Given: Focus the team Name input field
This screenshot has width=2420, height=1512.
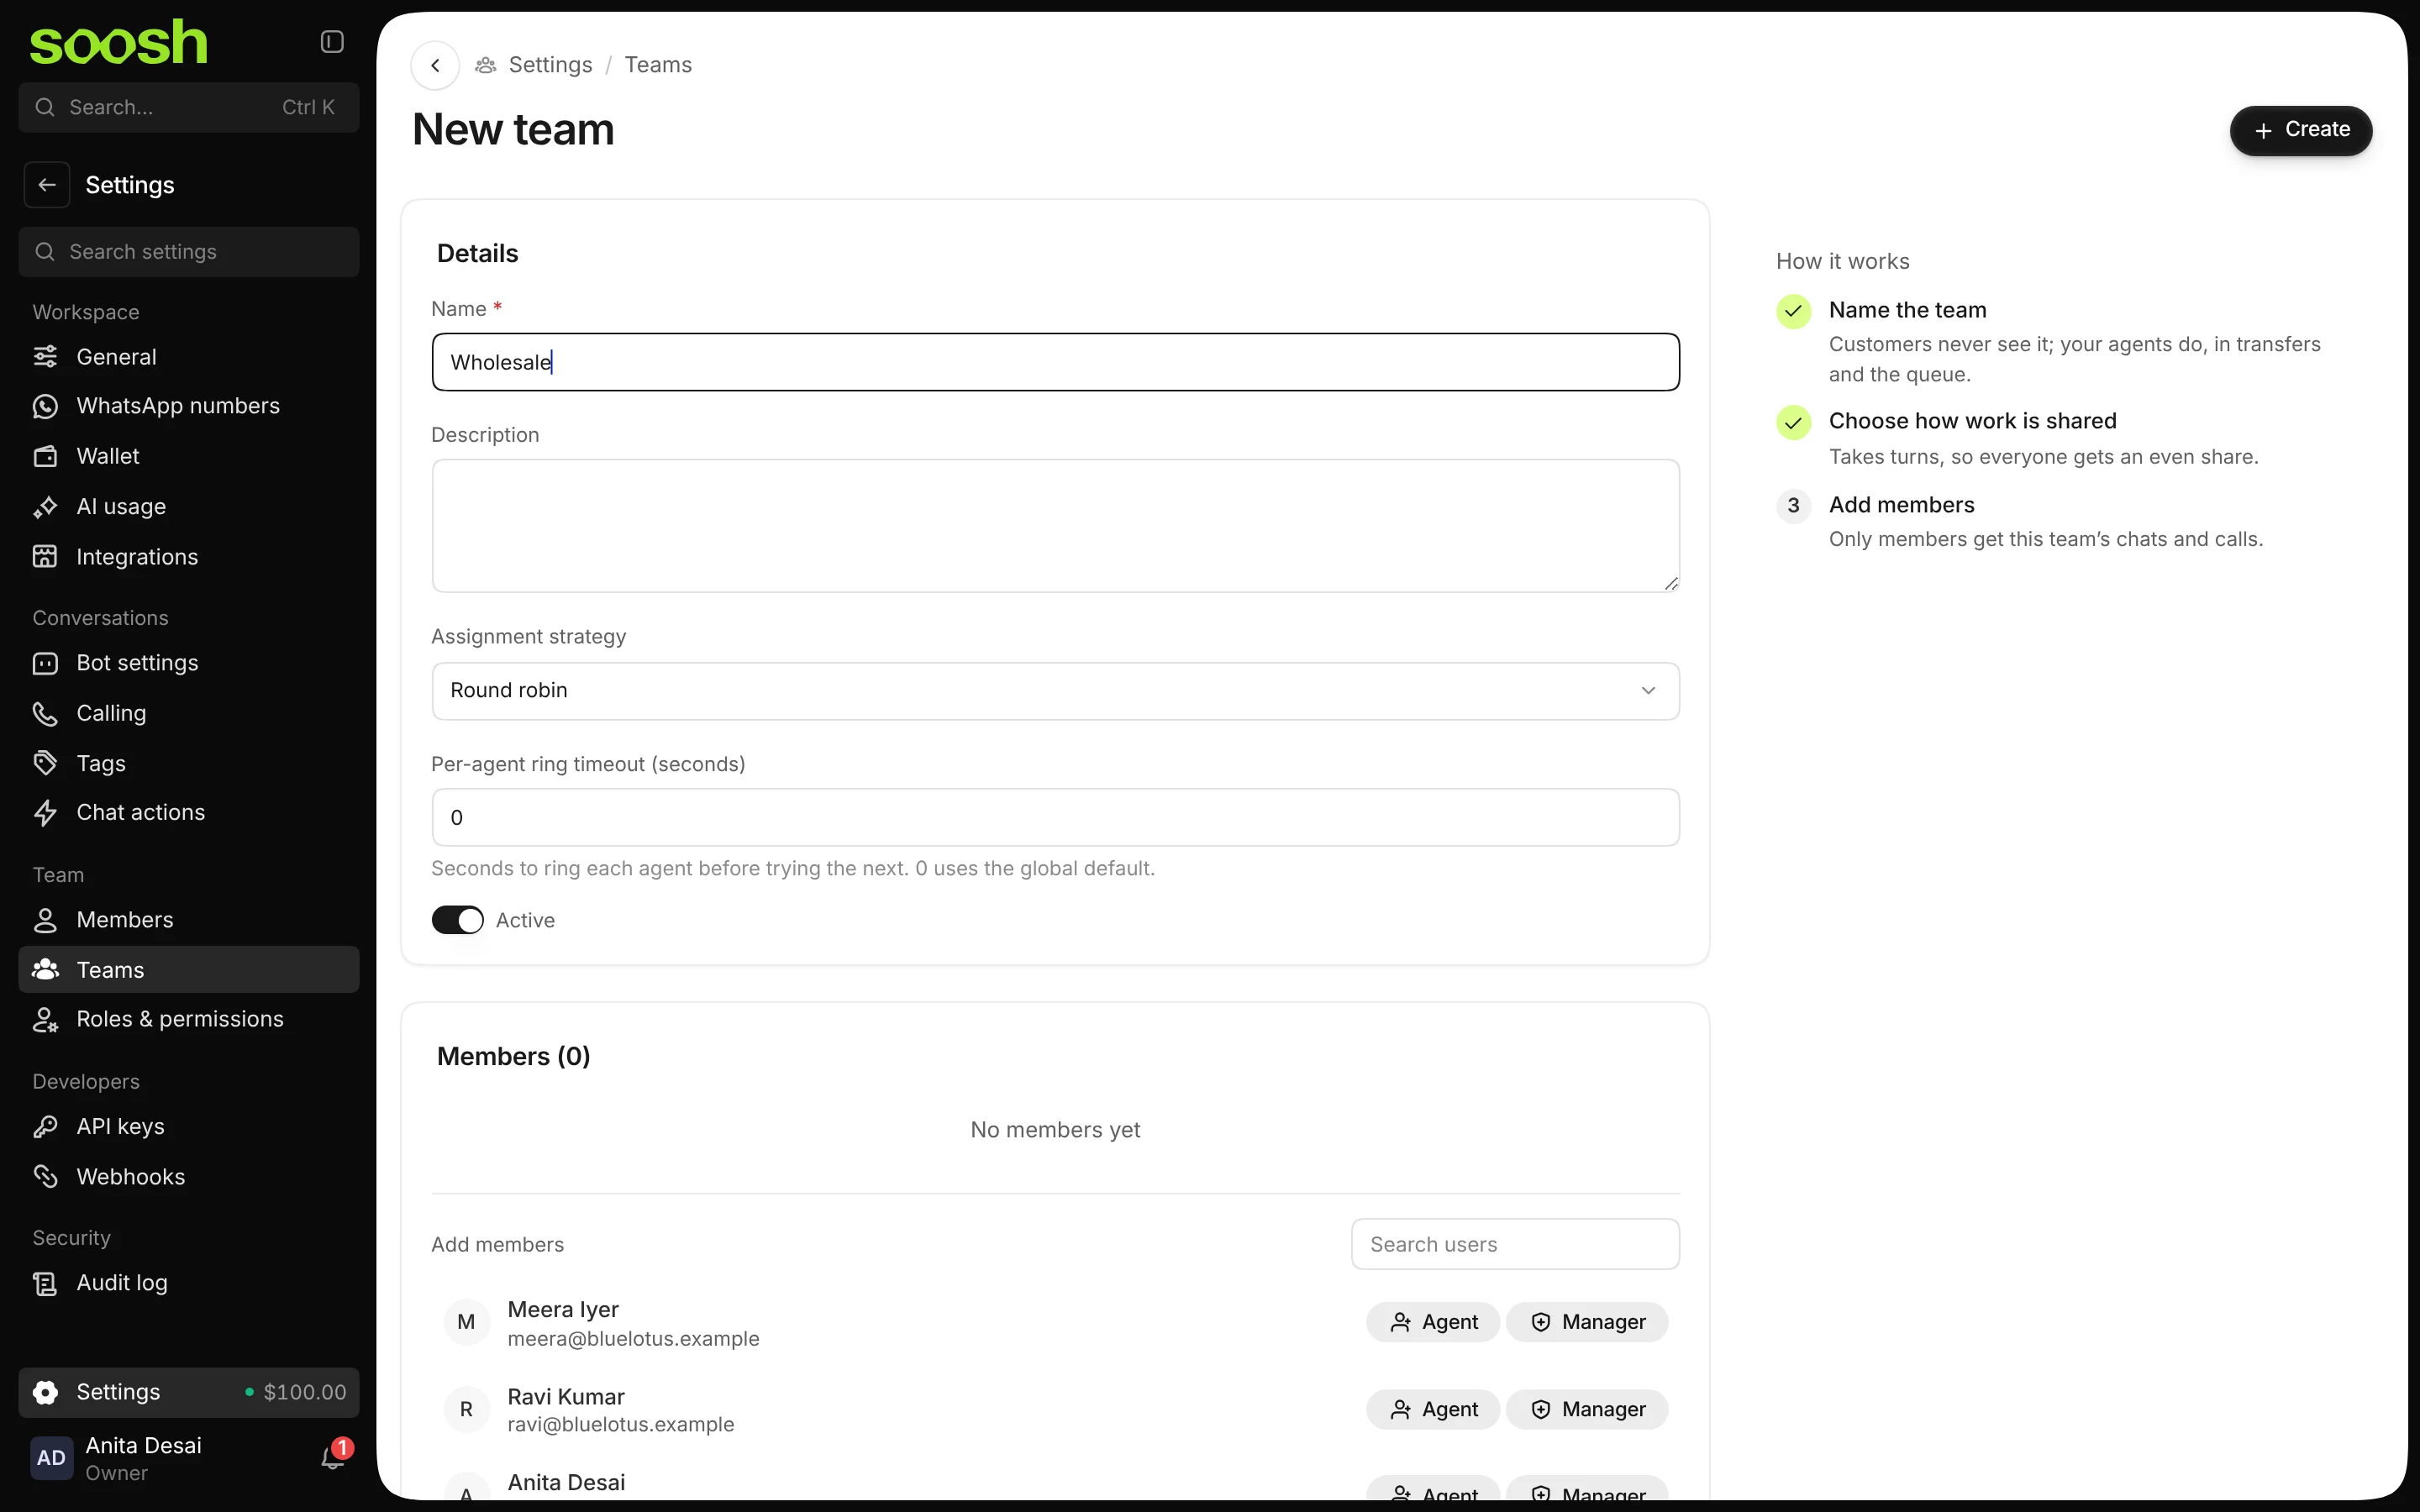Looking at the screenshot, I should [1055, 362].
